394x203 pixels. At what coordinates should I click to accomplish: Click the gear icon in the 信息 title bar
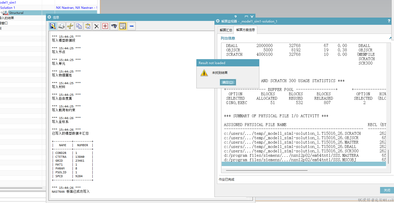pyautogui.click(x=49, y=17)
